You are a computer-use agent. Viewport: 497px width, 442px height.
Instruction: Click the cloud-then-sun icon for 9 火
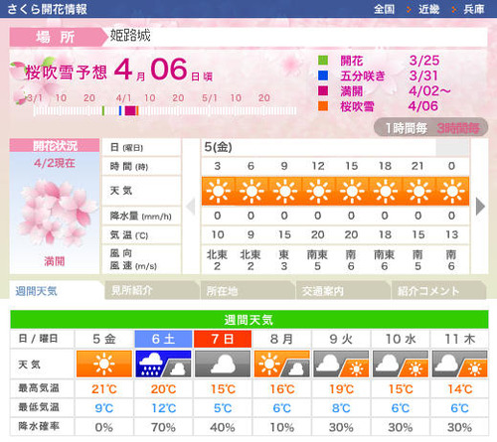(x=341, y=364)
